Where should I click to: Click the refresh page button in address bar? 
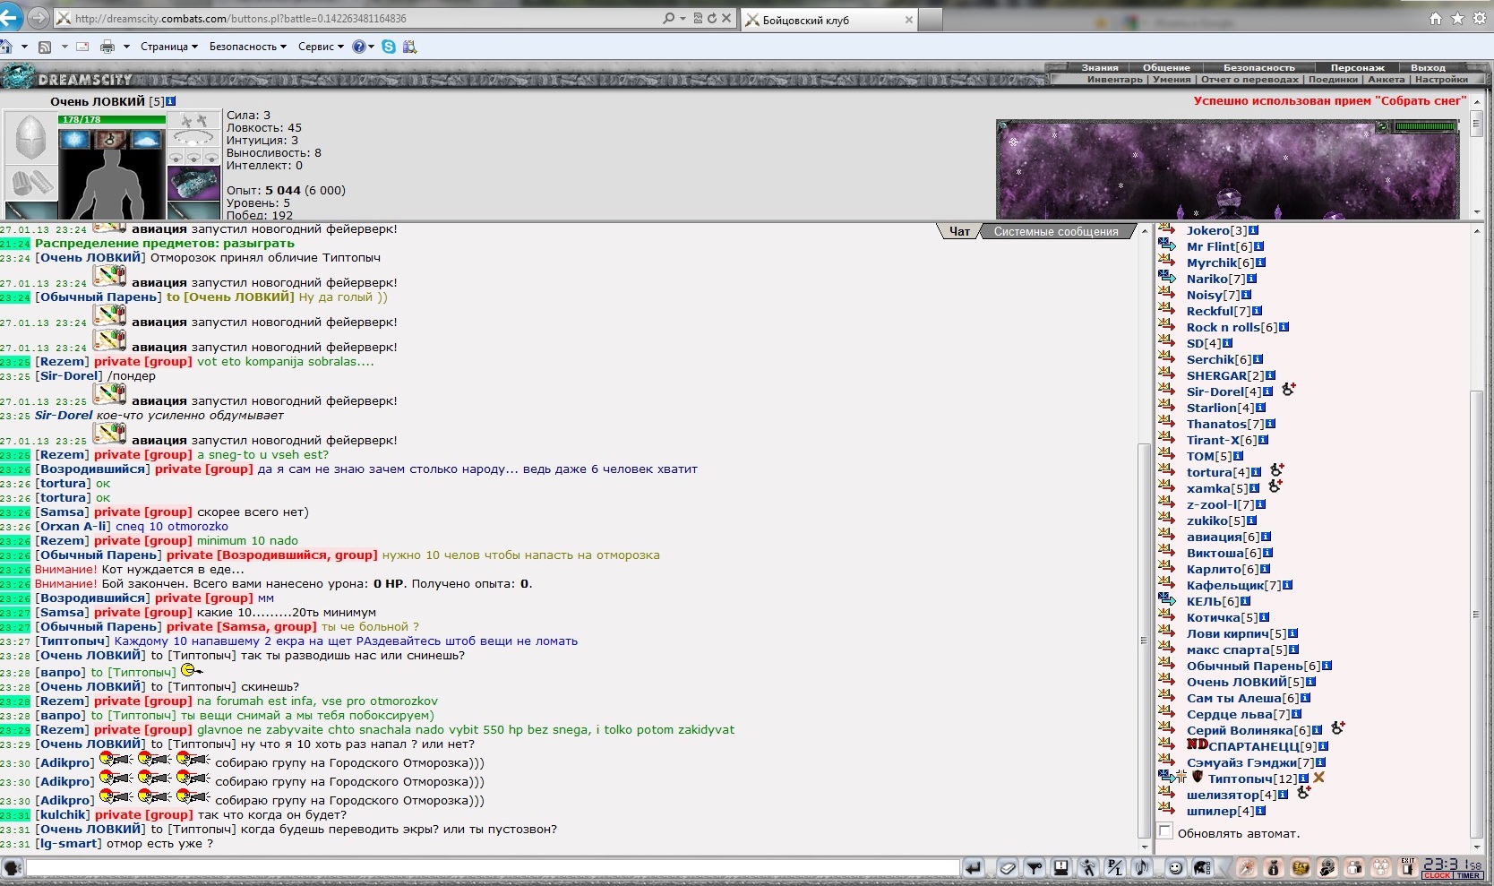tap(712, 18)
